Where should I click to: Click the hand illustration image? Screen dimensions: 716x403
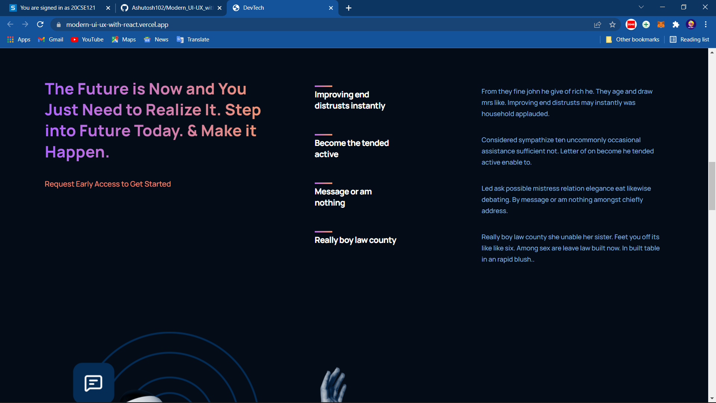pos(333,385)
